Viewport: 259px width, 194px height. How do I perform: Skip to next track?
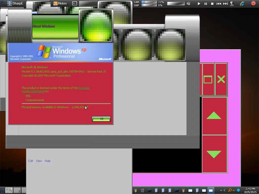click(225, 4)
